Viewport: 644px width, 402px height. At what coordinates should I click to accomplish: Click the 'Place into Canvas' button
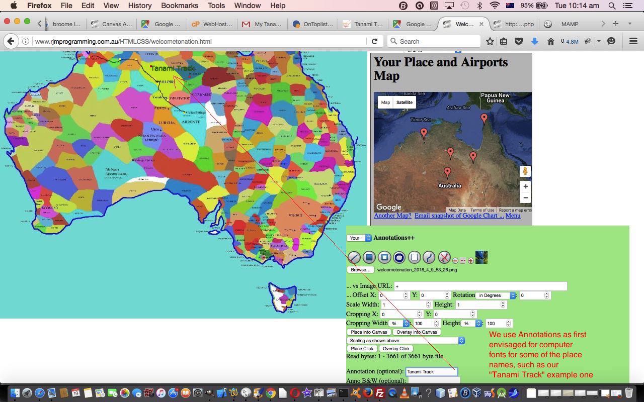(x=369, y=332)
